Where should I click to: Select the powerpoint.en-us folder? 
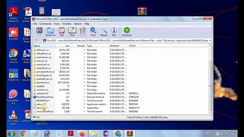45,72
